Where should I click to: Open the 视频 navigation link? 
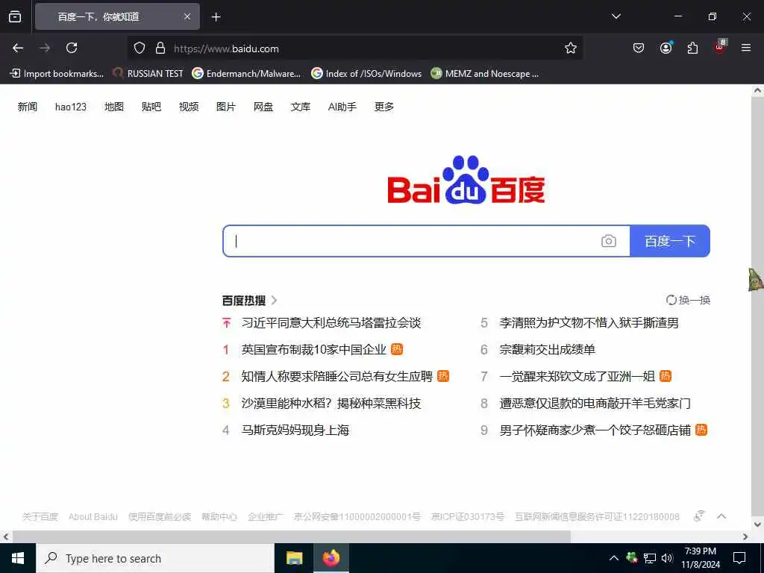click(189, 107)
